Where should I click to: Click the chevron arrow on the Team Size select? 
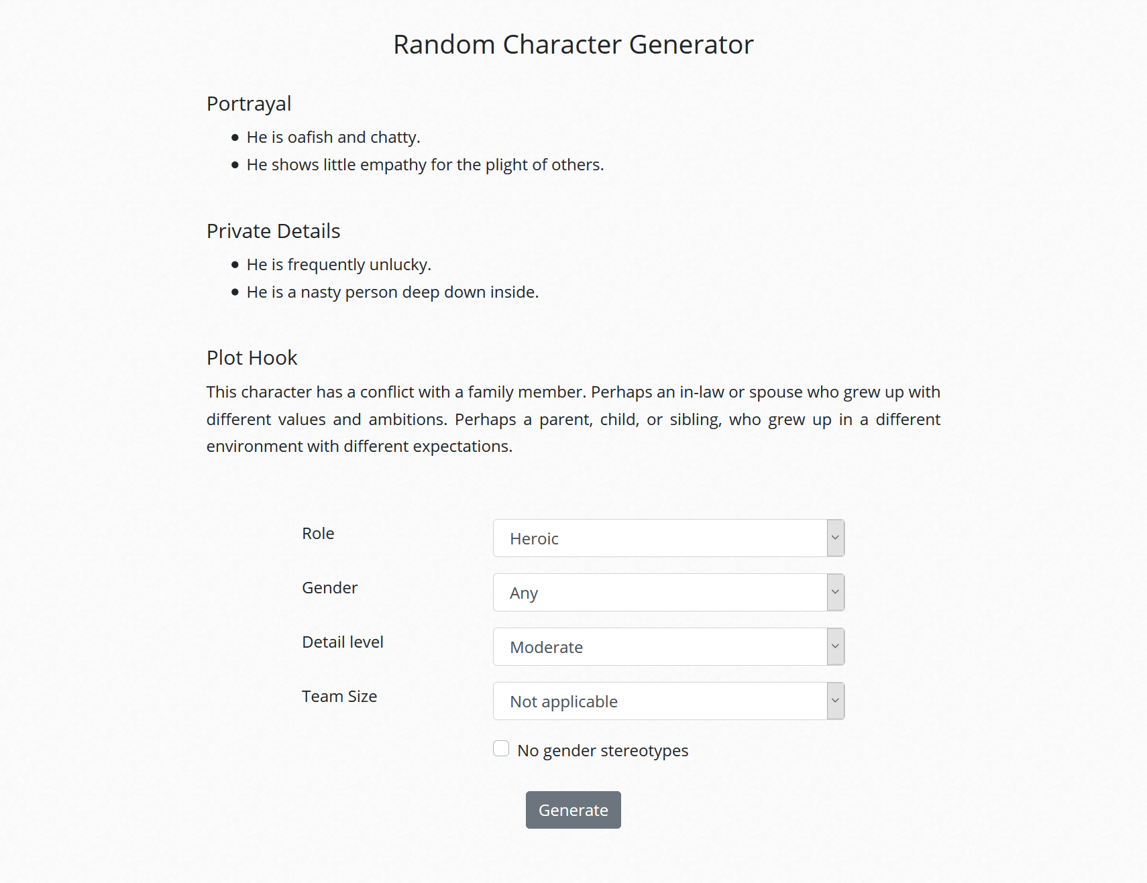(x=835, y=701)
